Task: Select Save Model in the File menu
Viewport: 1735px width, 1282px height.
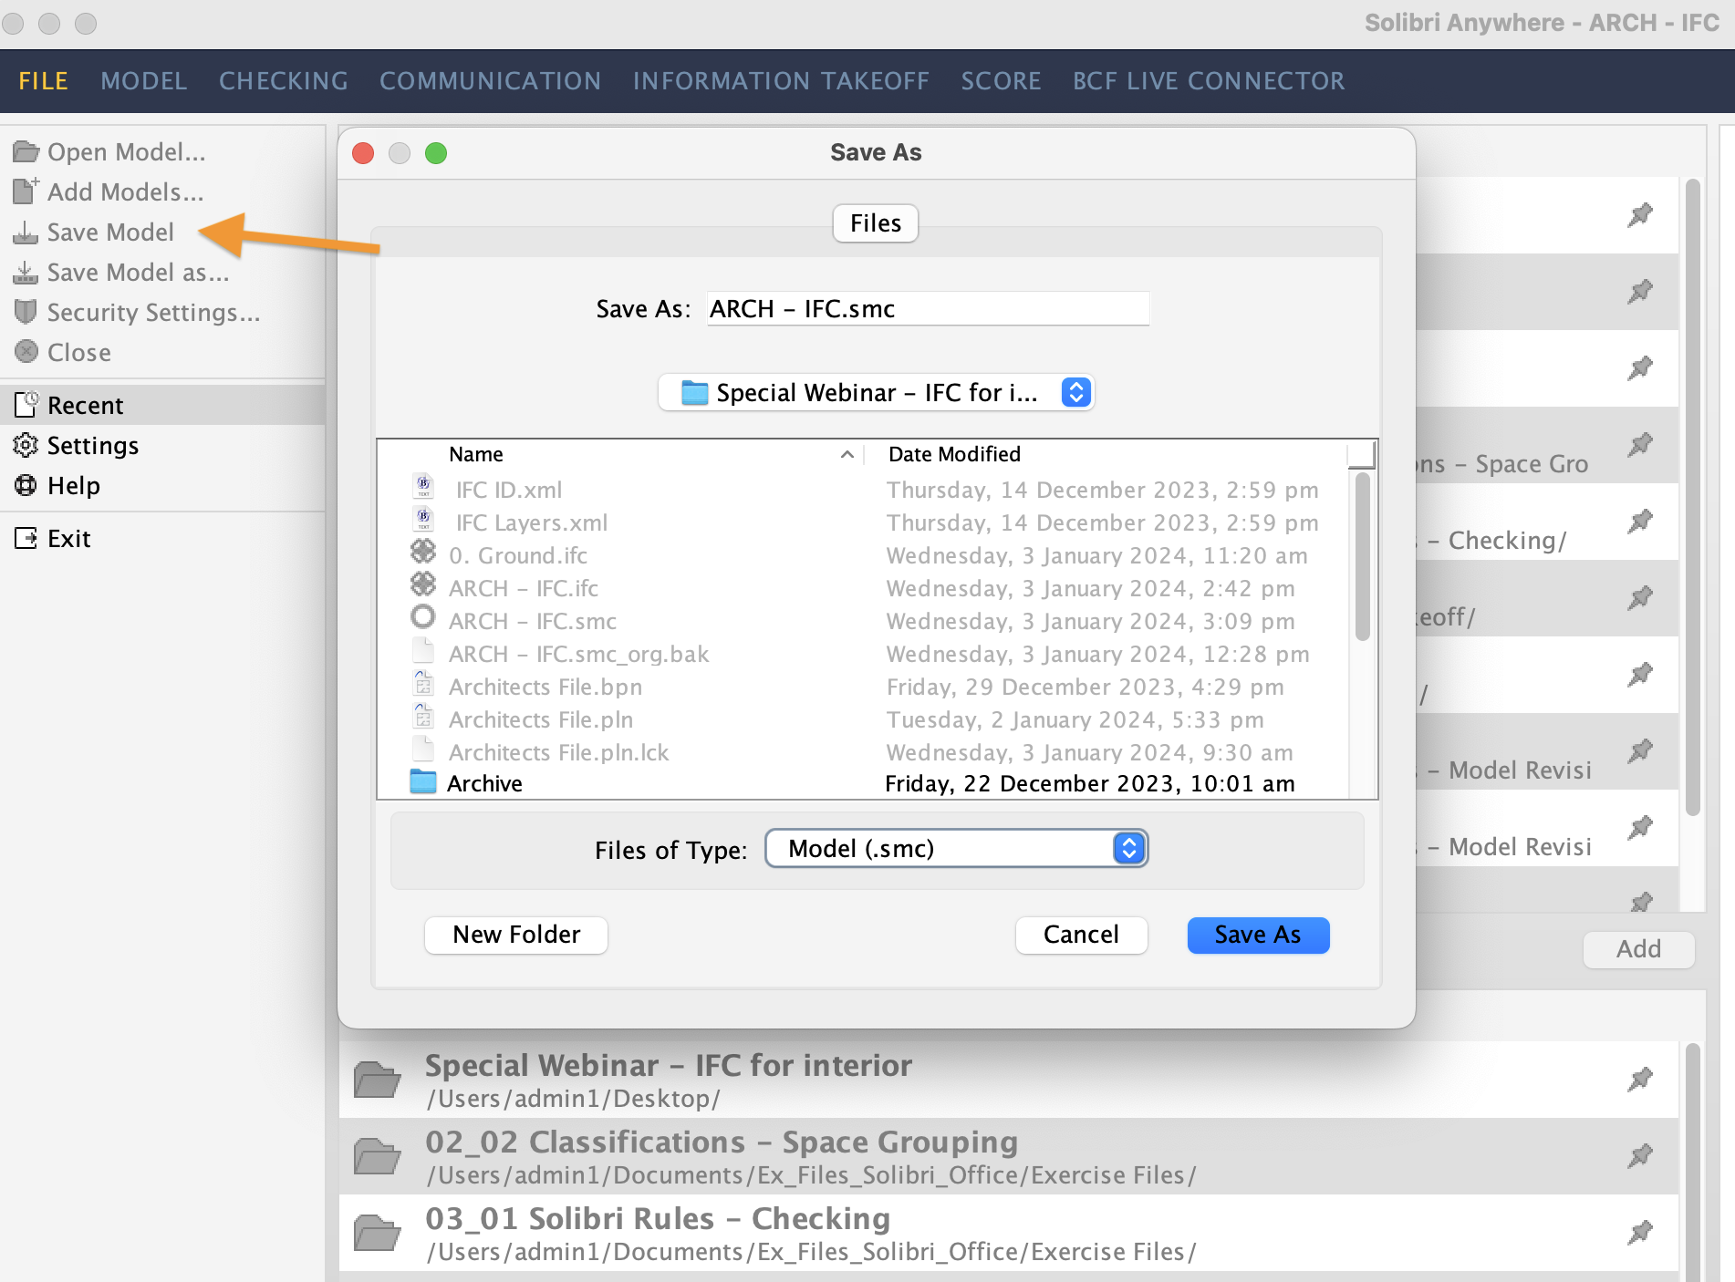Action: [x=110, y=233]
